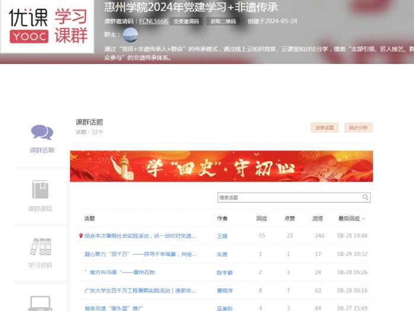Click the search magnifier icon
This screenshot has width=414, height=311.
tap(365, 197)
